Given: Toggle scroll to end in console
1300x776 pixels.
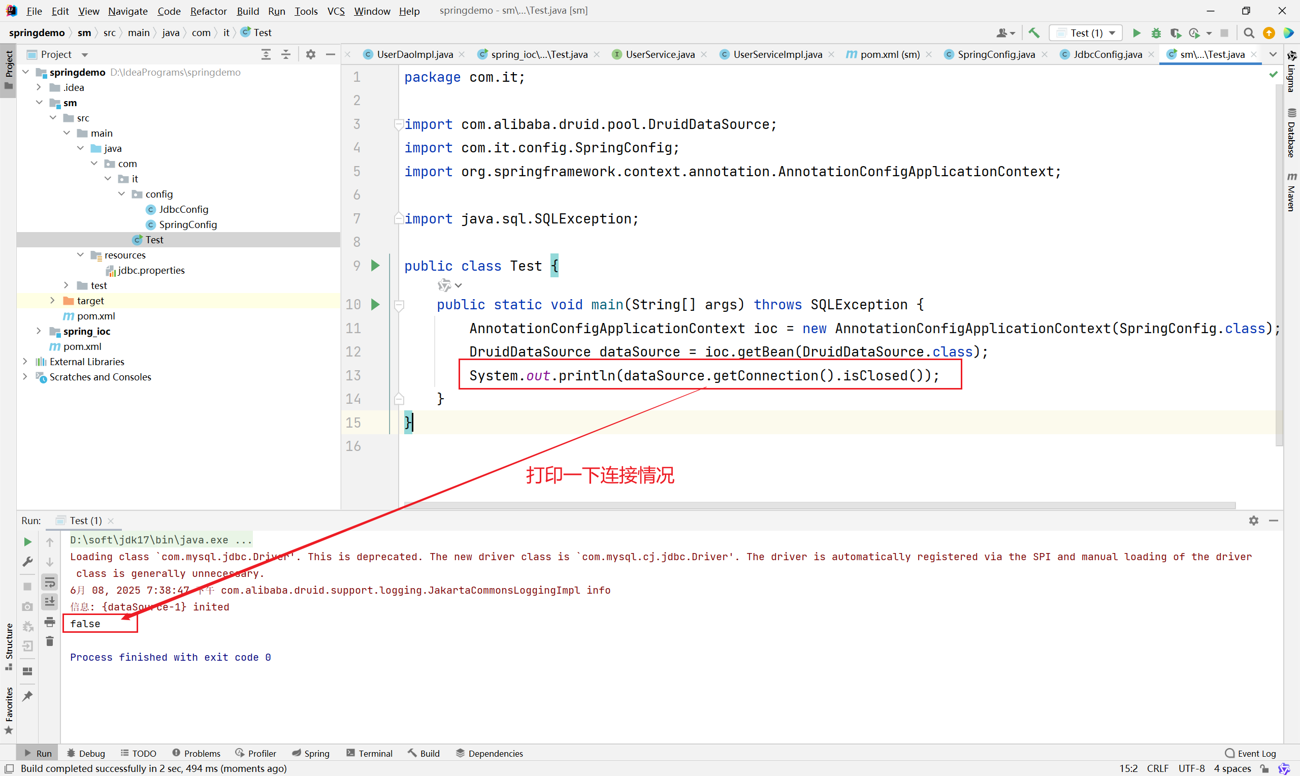Looking at the screenshot, I should pyautogui.click(x=50, y=602).
